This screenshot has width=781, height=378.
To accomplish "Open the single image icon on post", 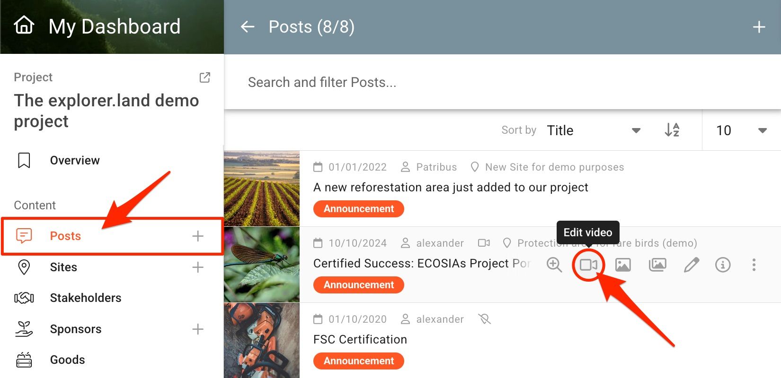I will coord(623,265).
